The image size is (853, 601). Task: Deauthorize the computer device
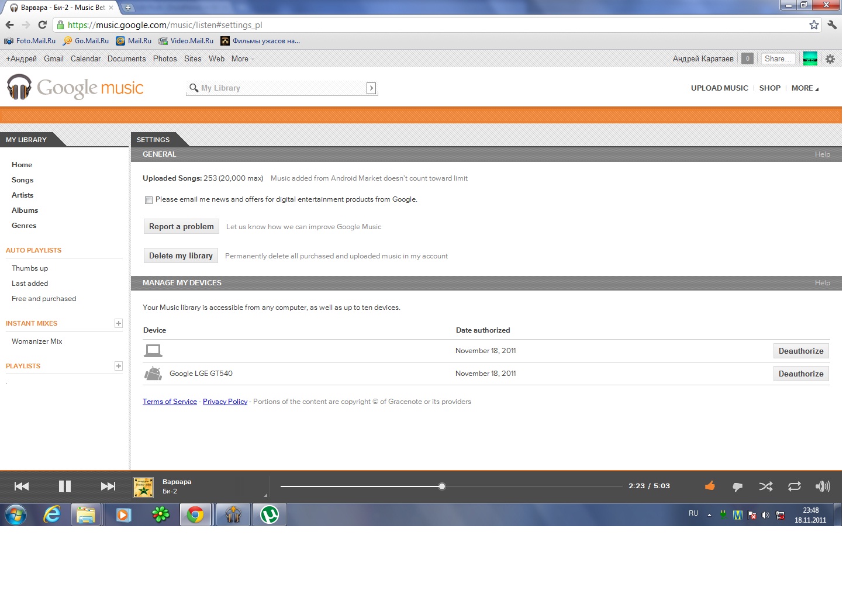coord(801,351)
